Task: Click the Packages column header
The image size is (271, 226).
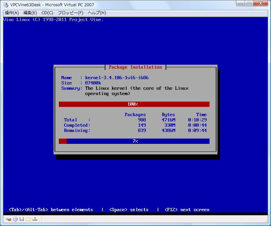Action: pyautogui.click(x=135, y=115)
